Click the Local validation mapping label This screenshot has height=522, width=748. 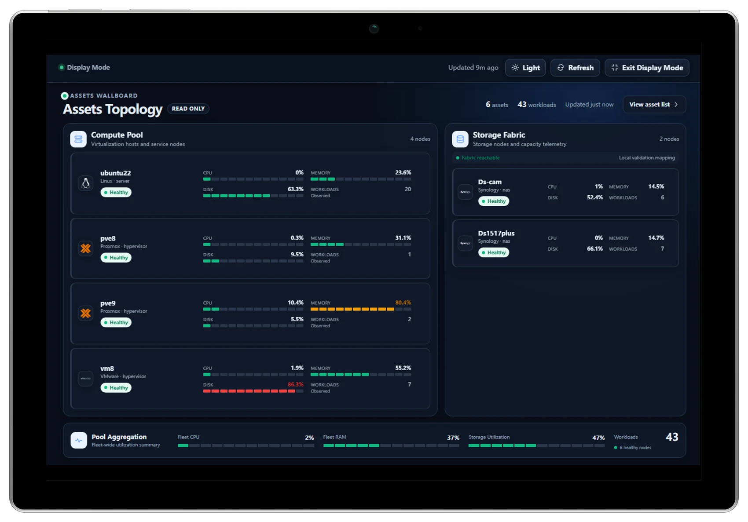click(647, 157)
